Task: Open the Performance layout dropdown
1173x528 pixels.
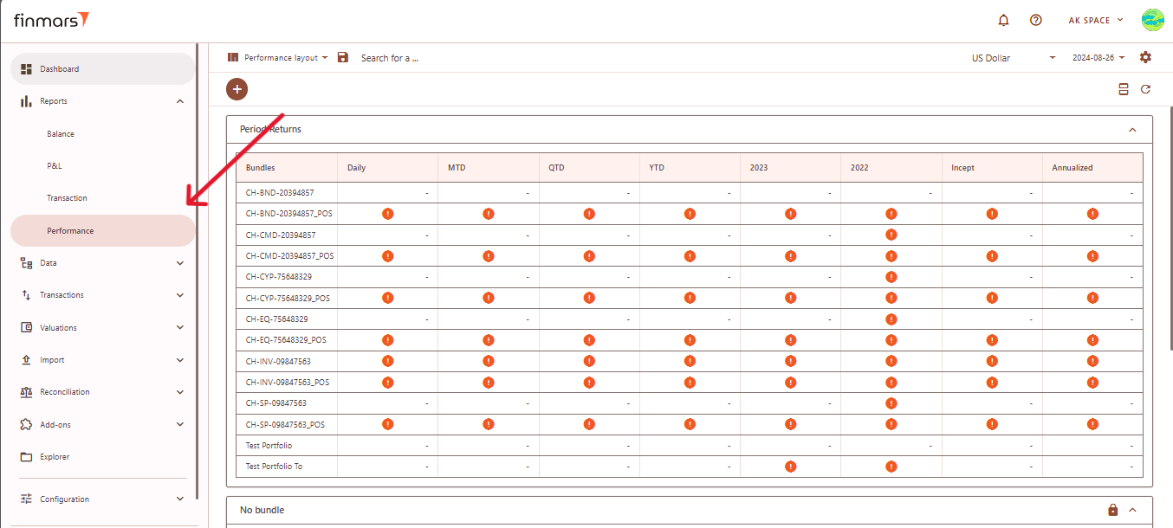Action: coord(278,58)
